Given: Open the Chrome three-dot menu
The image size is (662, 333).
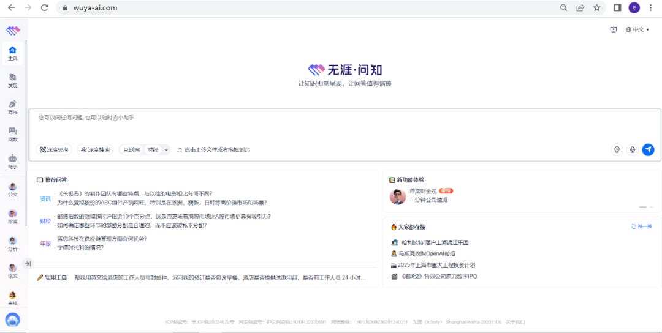Looking at the screenshot, I should [650, 7].
